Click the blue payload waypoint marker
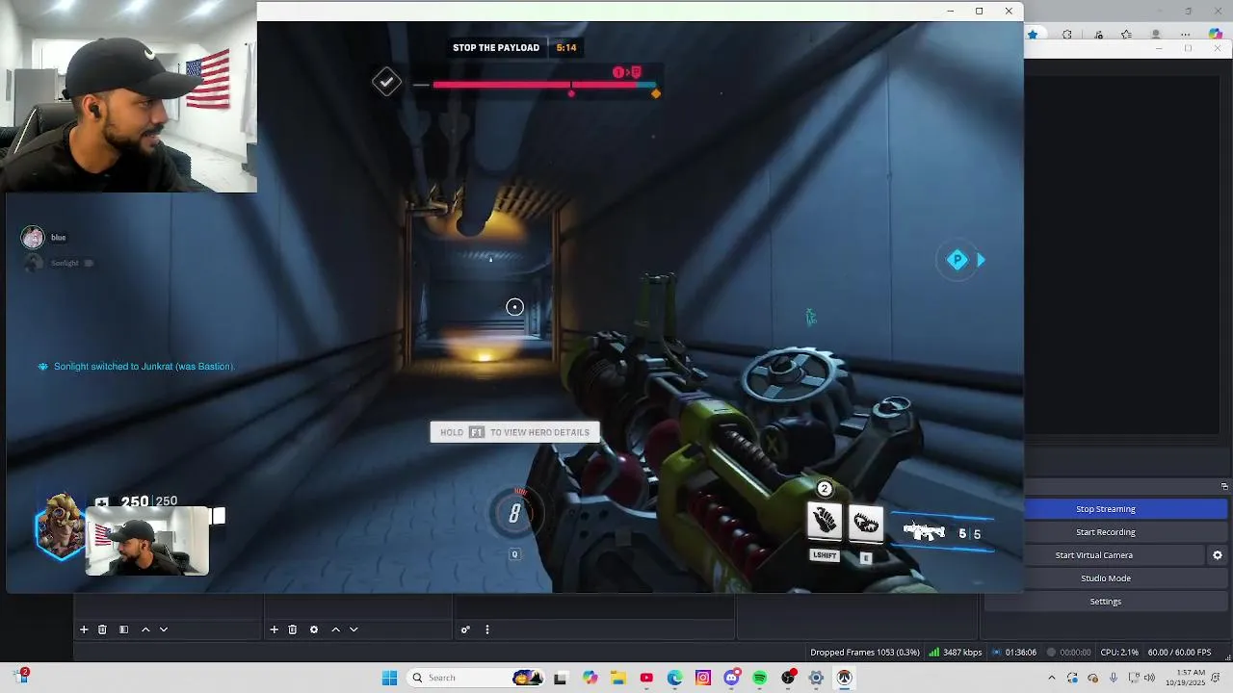Viewport: 1233px width, 693px height. (x=958, y=259)
